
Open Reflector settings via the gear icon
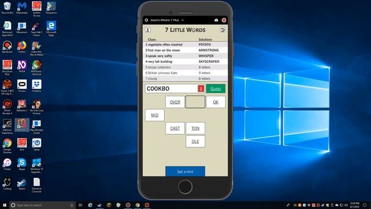pos(147,20)
